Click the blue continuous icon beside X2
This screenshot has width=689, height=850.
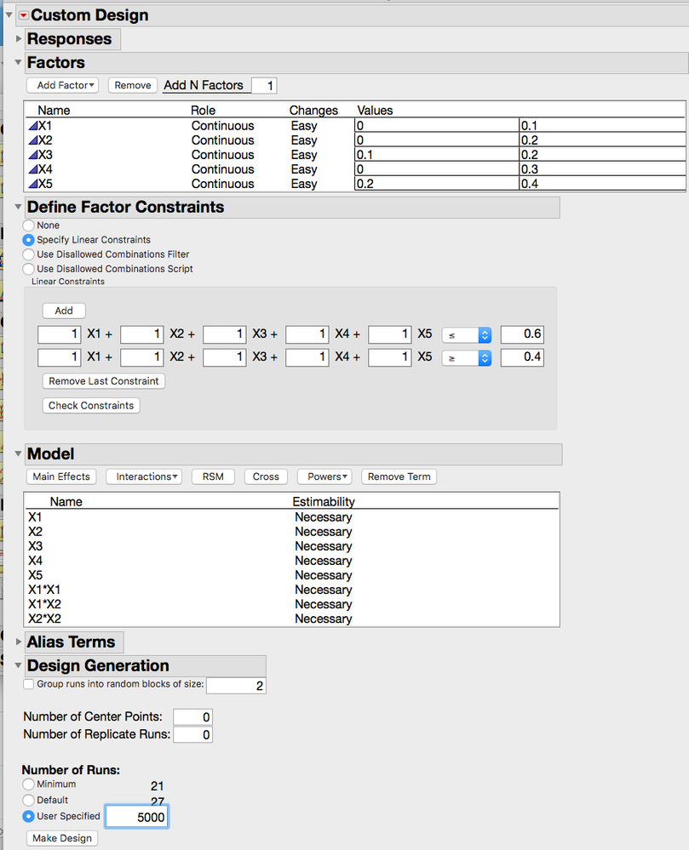33,140
